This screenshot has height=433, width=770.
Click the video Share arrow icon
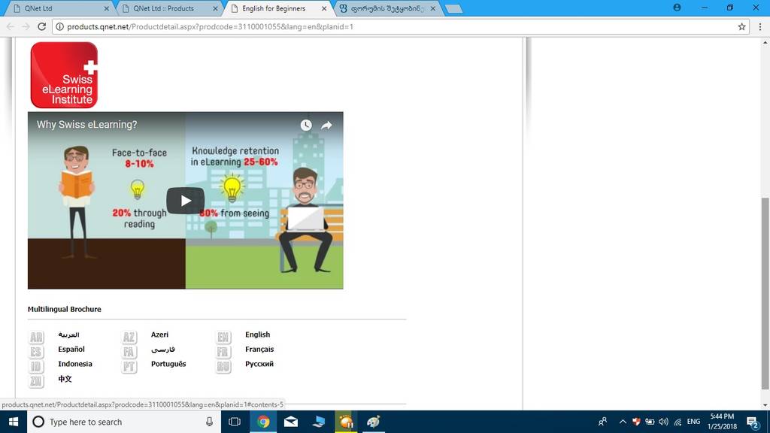pyautogui.click(x=326, y=126)
